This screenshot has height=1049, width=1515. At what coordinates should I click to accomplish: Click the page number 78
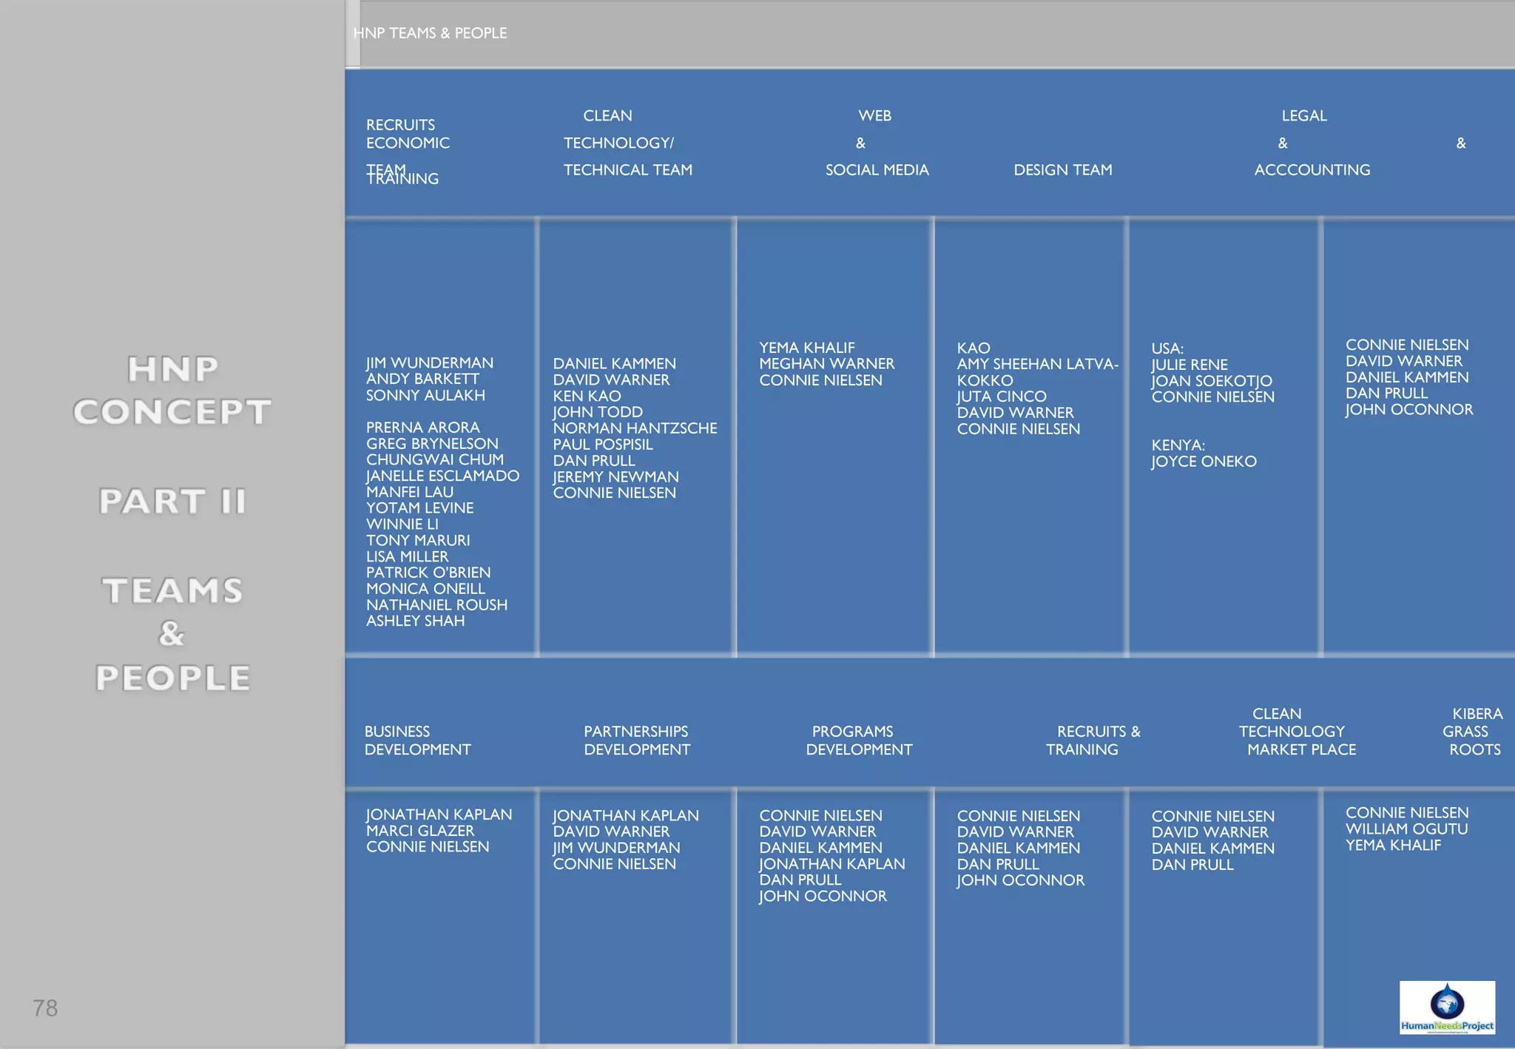pyautogui.click(x=45, y=1008)
